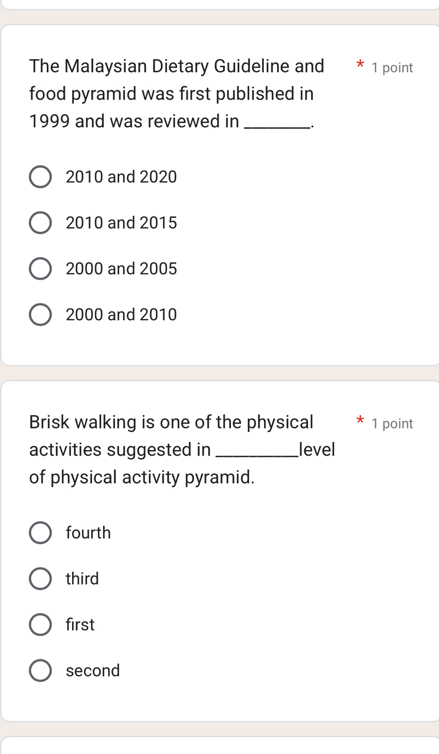This screenshot has height=754, width=439.
Task: Pick the 'first' level radio button
Action: [x=40, y=625]
